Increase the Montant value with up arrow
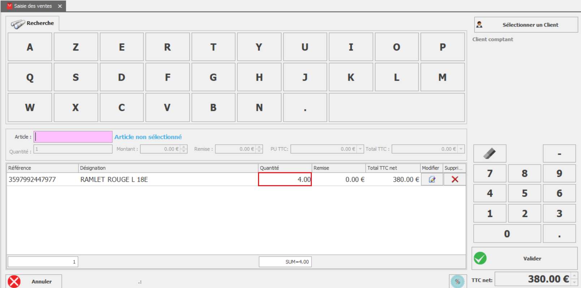Viewport: 581px width, 288px height. [184, 147]
